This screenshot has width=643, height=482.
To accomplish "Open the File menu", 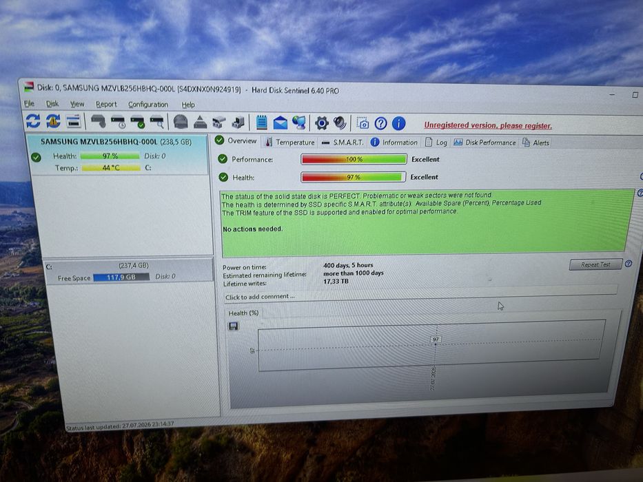I will click(29, 103).
